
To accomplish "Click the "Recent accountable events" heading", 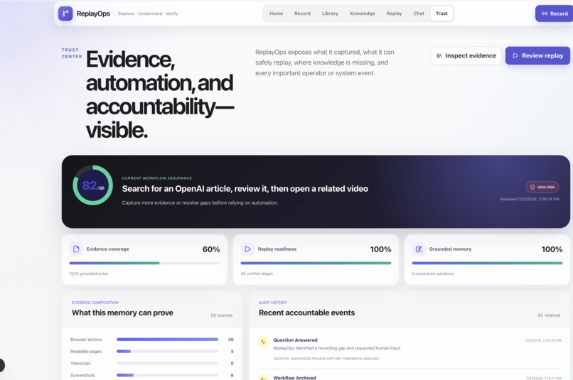I will click(306, 313).
